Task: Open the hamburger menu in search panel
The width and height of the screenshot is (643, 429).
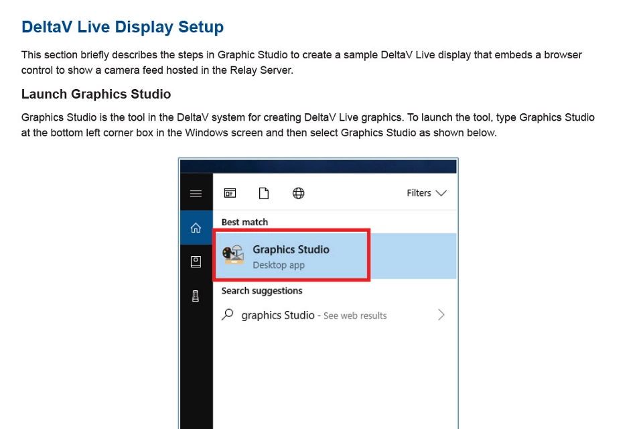Action: point(196,194)
